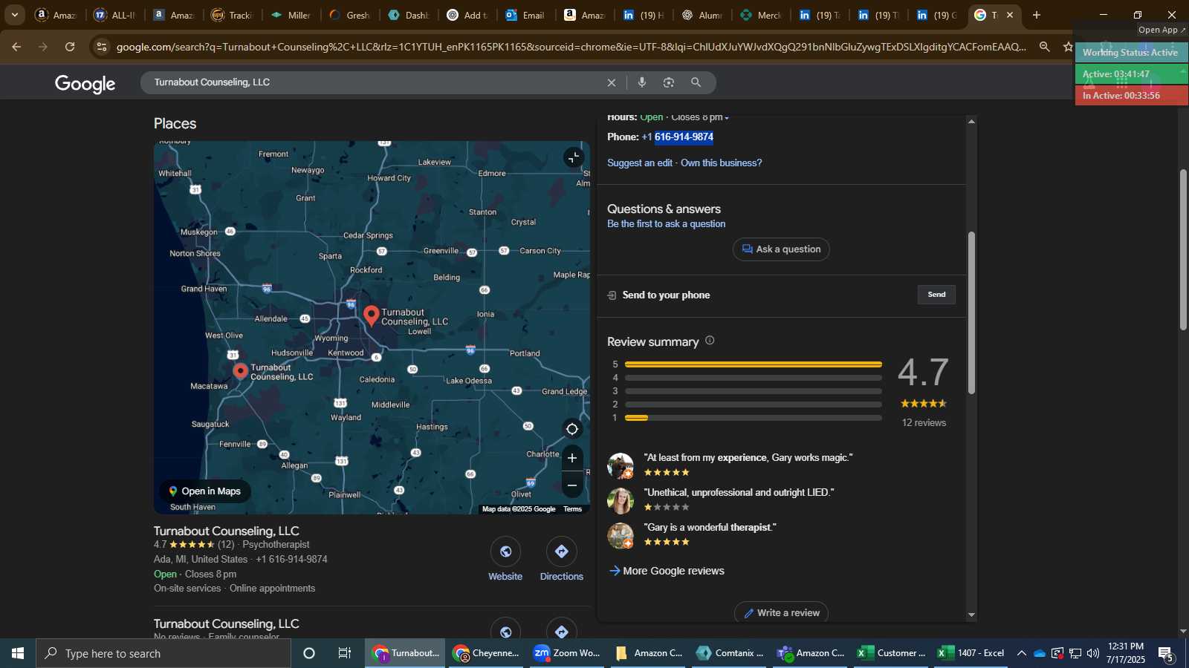Open Windows notification center
Screen dimensions: 1189x668
point(1165,653)
